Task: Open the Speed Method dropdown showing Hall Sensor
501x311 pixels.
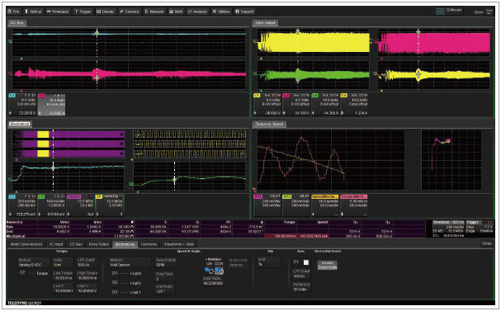Action: tap(129, 262)
